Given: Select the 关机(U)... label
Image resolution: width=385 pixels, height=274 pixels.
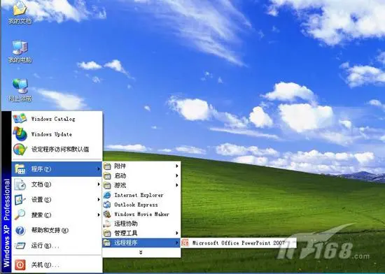Looking at the screenshot, I should (45, 265).
